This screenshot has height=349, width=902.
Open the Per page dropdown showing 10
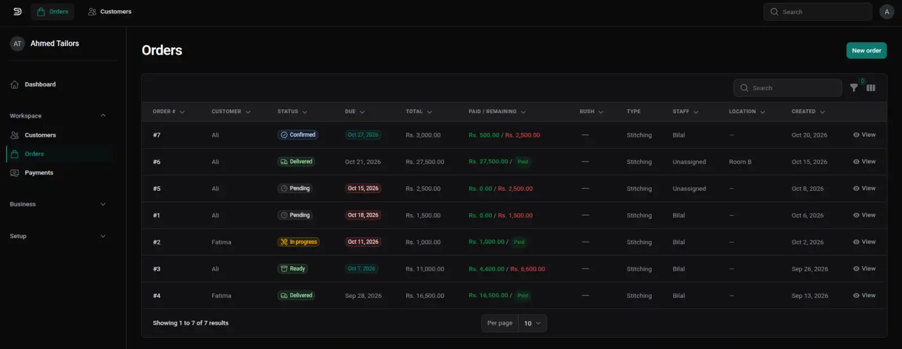pos(532,323)
